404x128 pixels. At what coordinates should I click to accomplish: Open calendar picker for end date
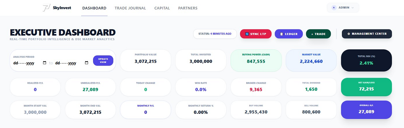87,63
